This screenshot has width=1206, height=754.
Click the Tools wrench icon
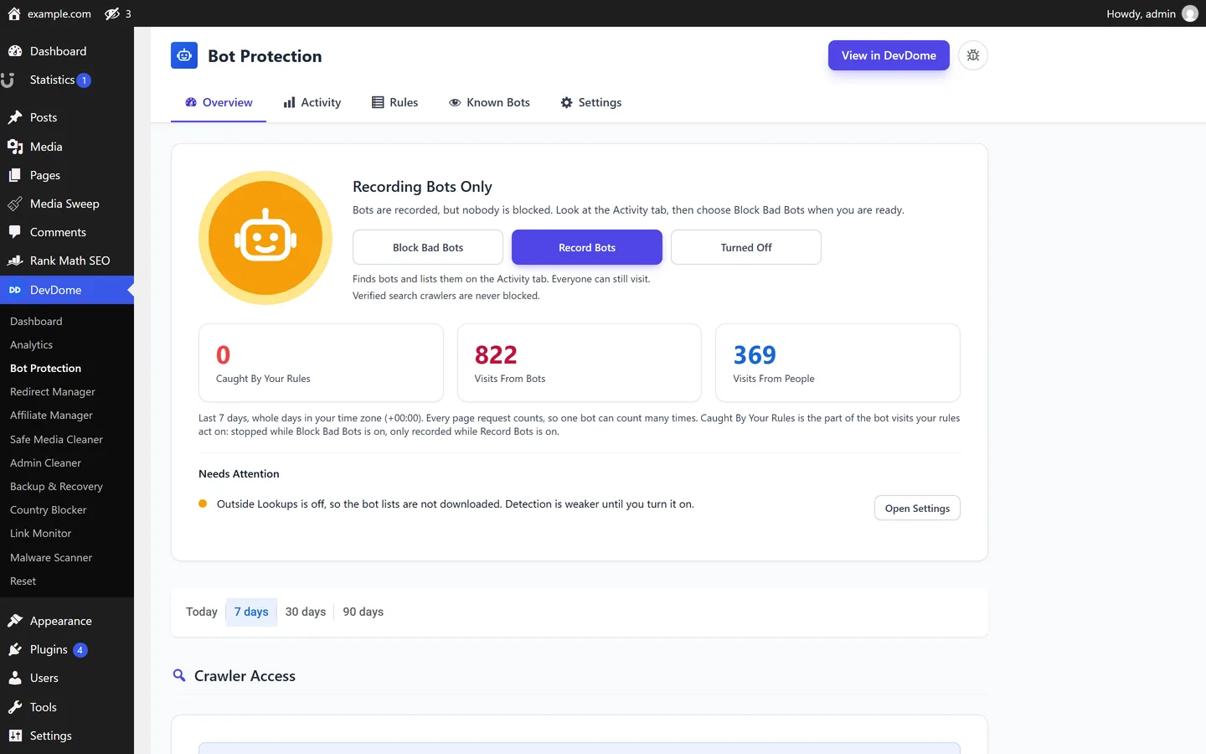tap(15, 707)
